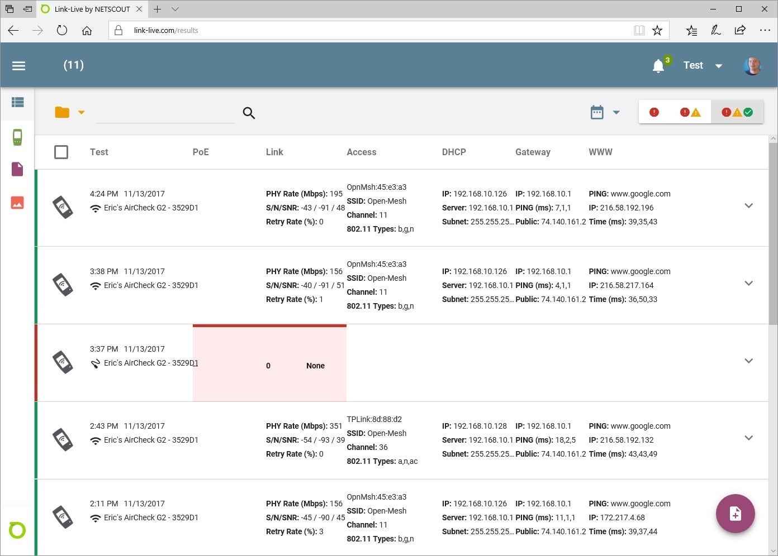The width and height of the screenshot is (778, 556).
Task: Click the search magnifier icon
Action: coord(249,113)
